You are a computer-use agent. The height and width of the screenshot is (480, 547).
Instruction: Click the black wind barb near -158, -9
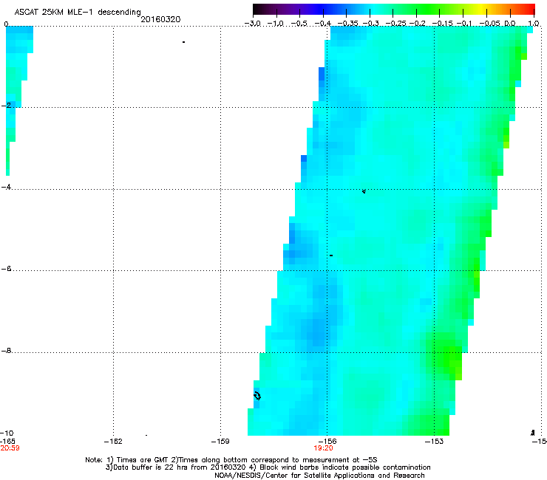257,396
